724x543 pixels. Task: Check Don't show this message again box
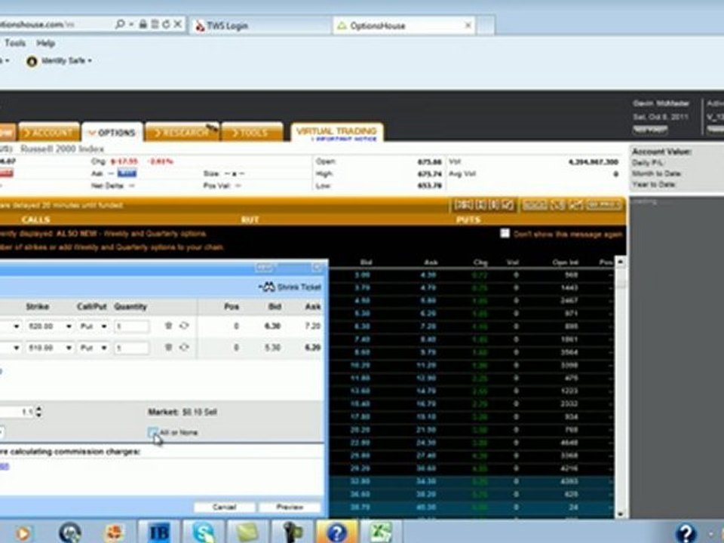click(505, 234)
